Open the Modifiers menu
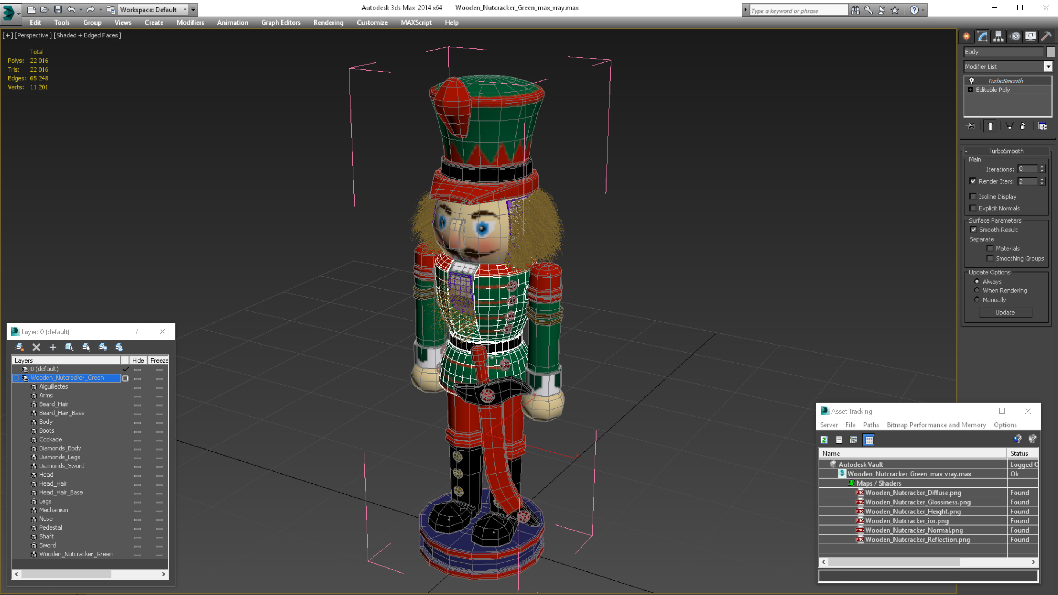Image resolution: width=1058 pixels, height=595 pixels. (x=190, y=22)
